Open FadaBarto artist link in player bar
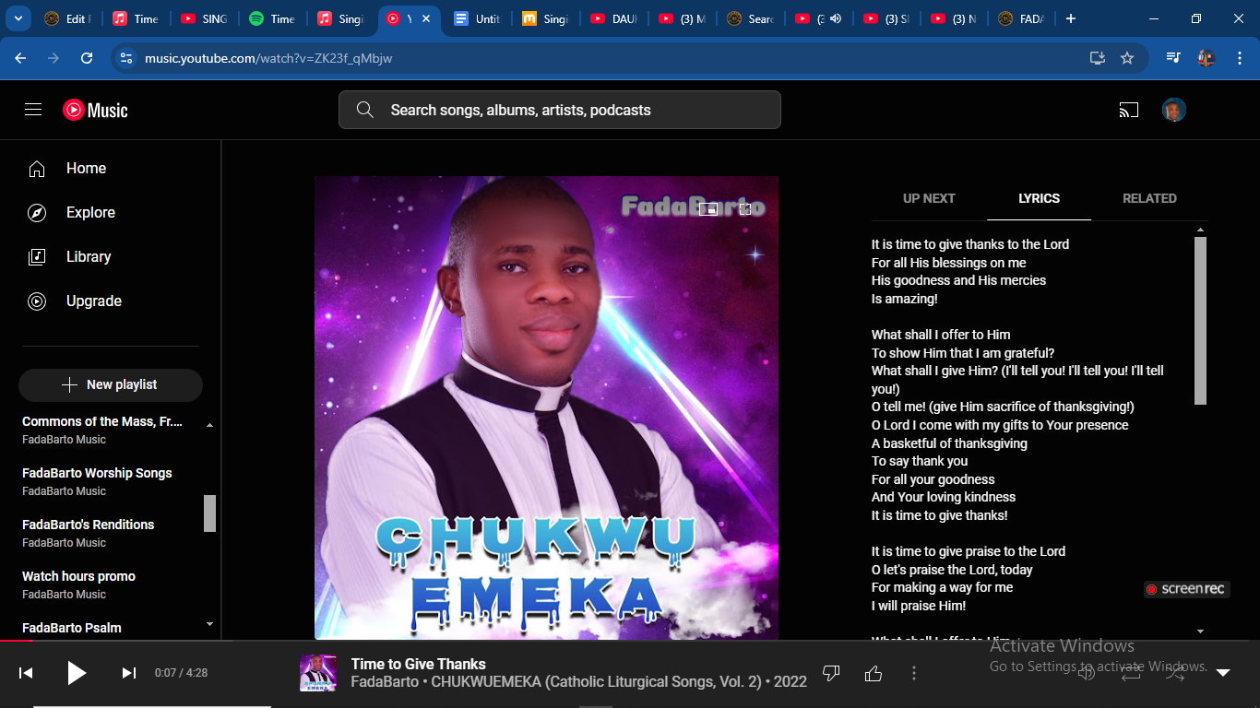The height and width of the screenshot is (708, 1260). [385, 682]
